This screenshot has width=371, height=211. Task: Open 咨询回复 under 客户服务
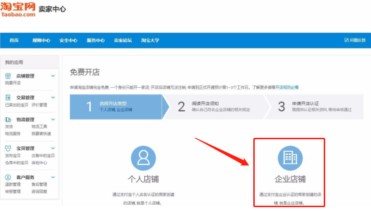click(39, 191)
